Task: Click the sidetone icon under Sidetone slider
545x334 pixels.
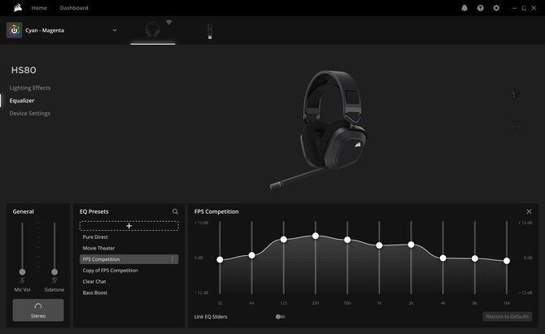Action: [x=54, y=280]
